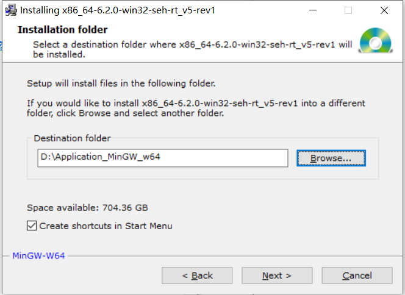Uncheck Create shortcuts in Start Menu checkbox

coord(32,226)
